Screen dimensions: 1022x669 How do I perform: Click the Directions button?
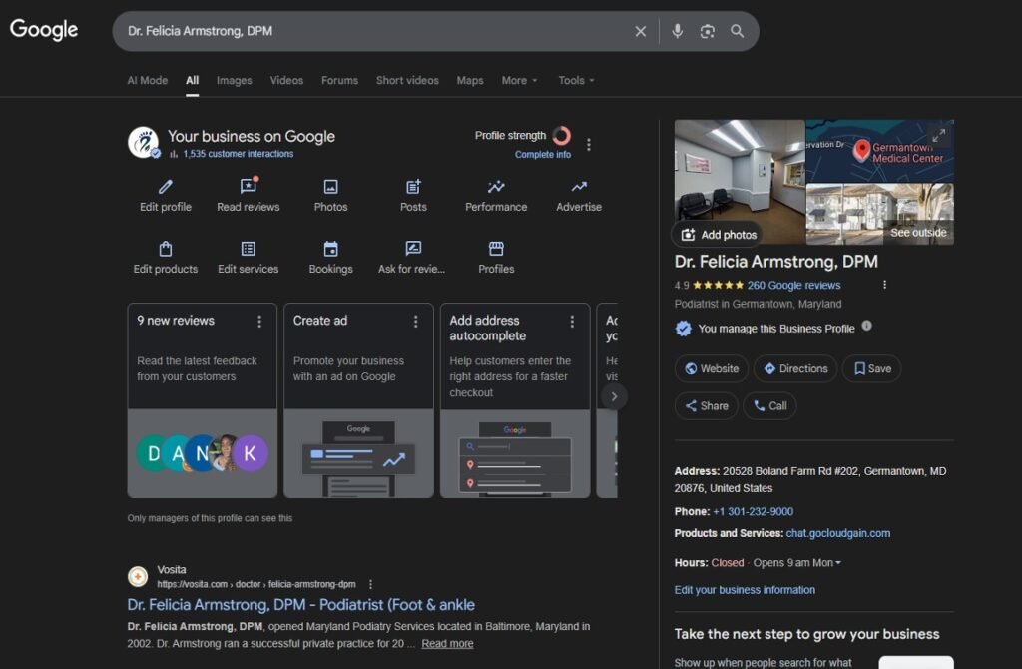click(795, 368)
